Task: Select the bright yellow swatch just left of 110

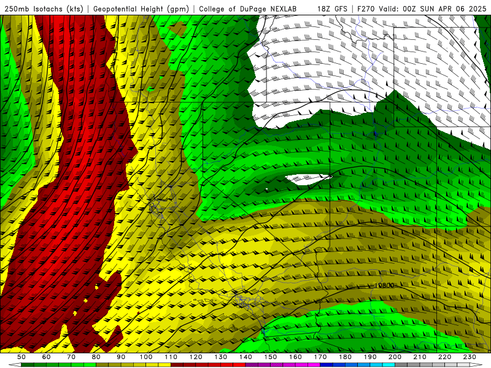Action: tap(164, 365)
